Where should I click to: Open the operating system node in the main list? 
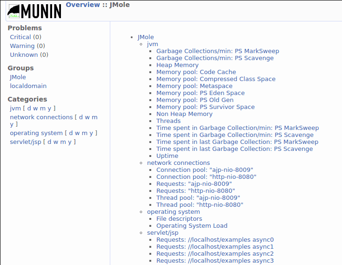tap(174, 212)
